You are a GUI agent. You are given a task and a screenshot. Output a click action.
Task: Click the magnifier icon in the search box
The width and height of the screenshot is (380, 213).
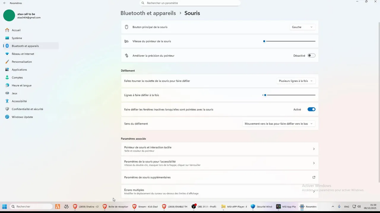143,3
